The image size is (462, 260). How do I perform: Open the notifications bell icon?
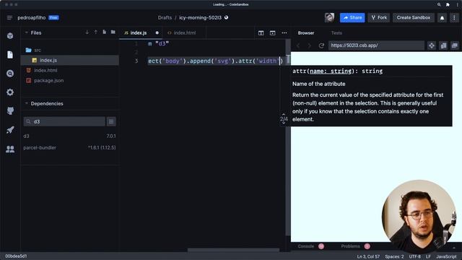pos(442,17)
